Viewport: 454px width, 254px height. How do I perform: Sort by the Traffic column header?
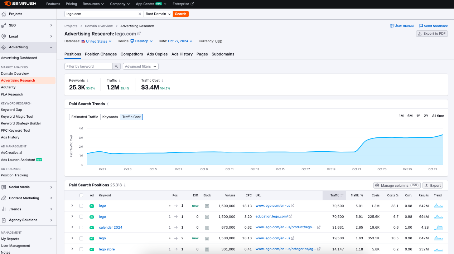tap(334, 195)
